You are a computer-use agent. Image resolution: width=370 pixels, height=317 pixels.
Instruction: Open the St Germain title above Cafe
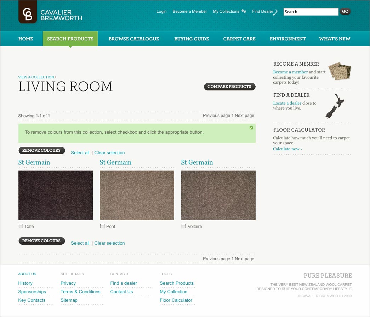34,162
